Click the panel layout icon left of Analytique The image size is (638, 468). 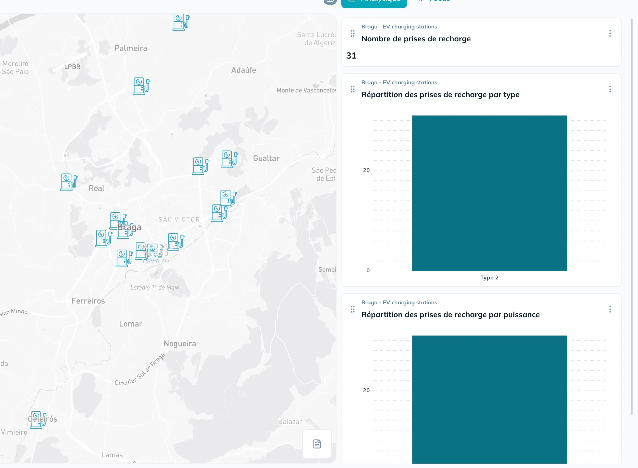click(330, 2)
